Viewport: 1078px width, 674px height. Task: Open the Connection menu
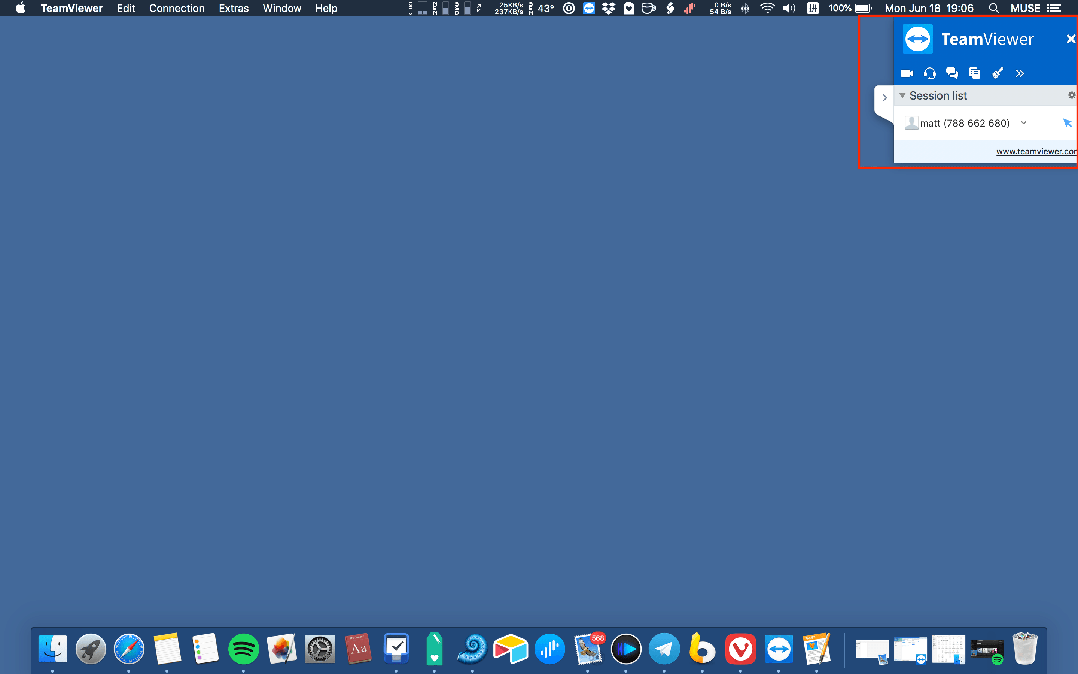click(x=177, y=8)
